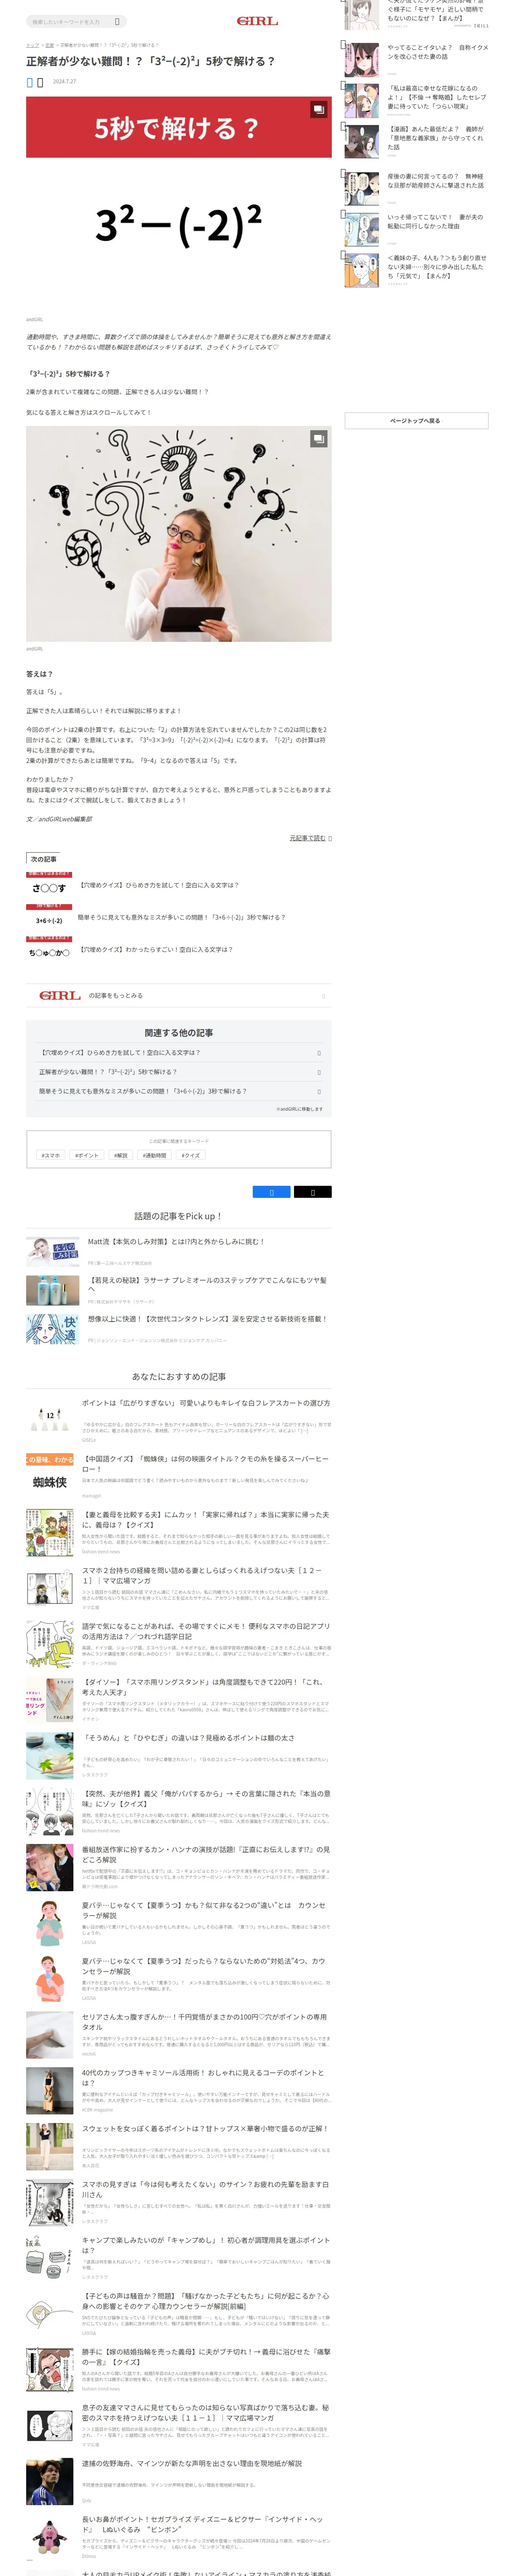Click ち〇ゅ〇か〇 quiz thumbnail
The height and width of the screenshot is (2576, 515).
coord(49,949)
